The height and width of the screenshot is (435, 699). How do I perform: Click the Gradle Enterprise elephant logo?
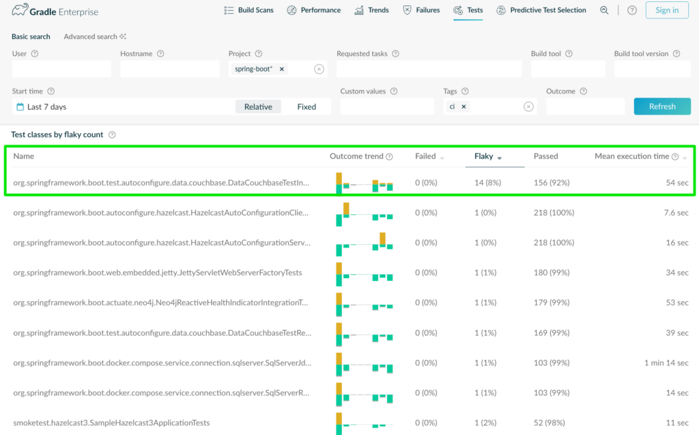(x=20, y=10)
